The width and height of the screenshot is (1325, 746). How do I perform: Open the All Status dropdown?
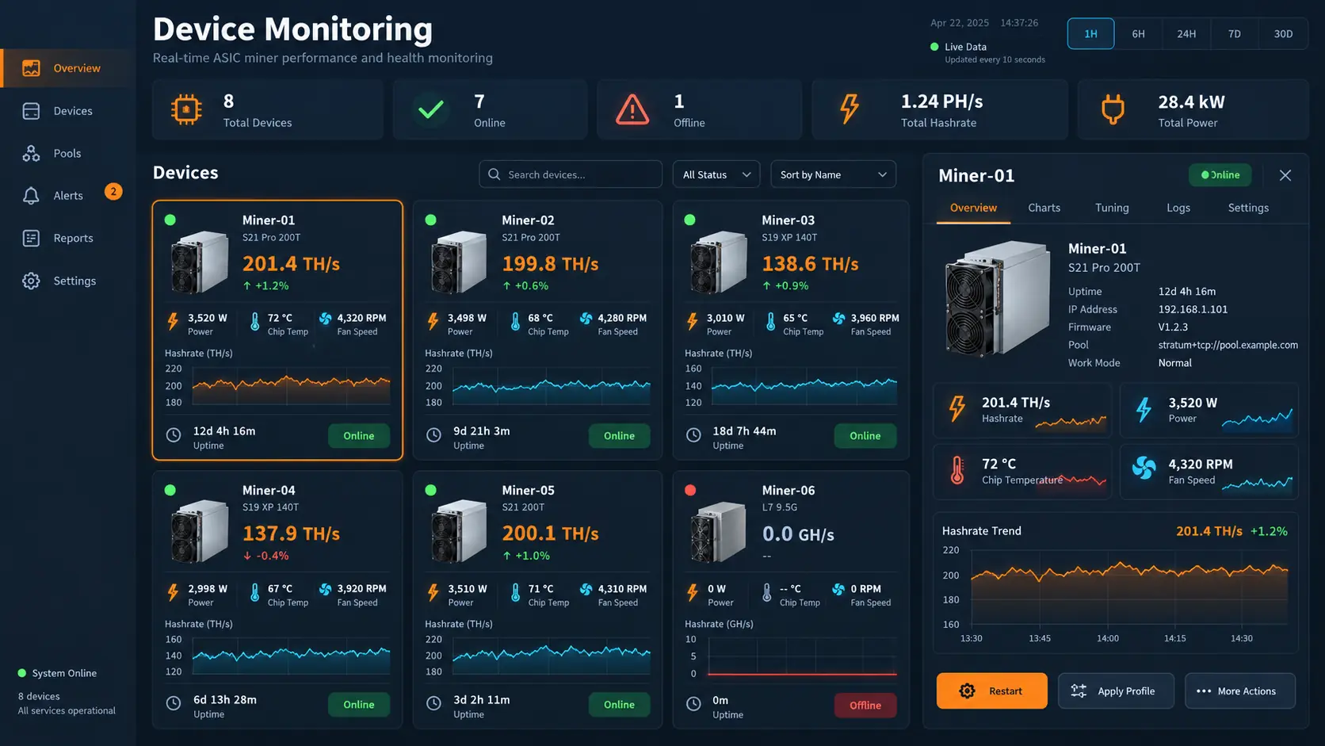[x=716, y=174]
